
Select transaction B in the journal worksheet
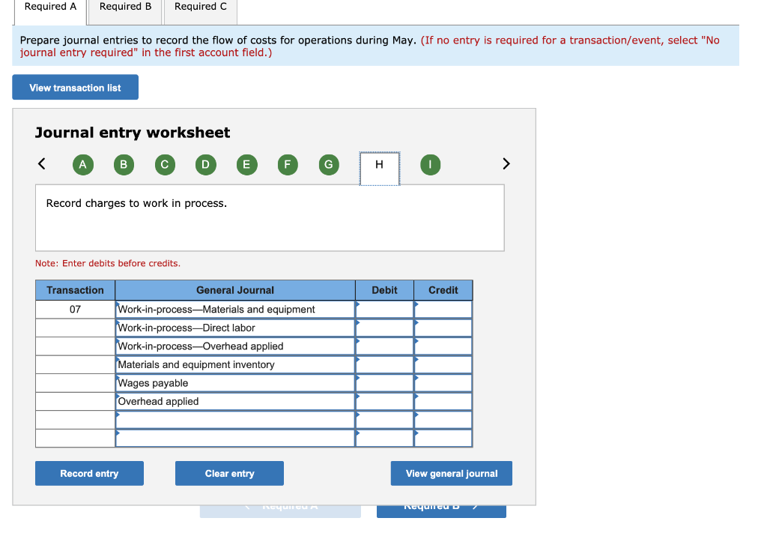[124, 164]
